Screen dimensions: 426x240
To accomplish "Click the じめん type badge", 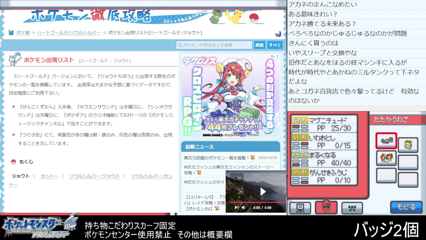I will pyautogui.click(x=300, y=120).
